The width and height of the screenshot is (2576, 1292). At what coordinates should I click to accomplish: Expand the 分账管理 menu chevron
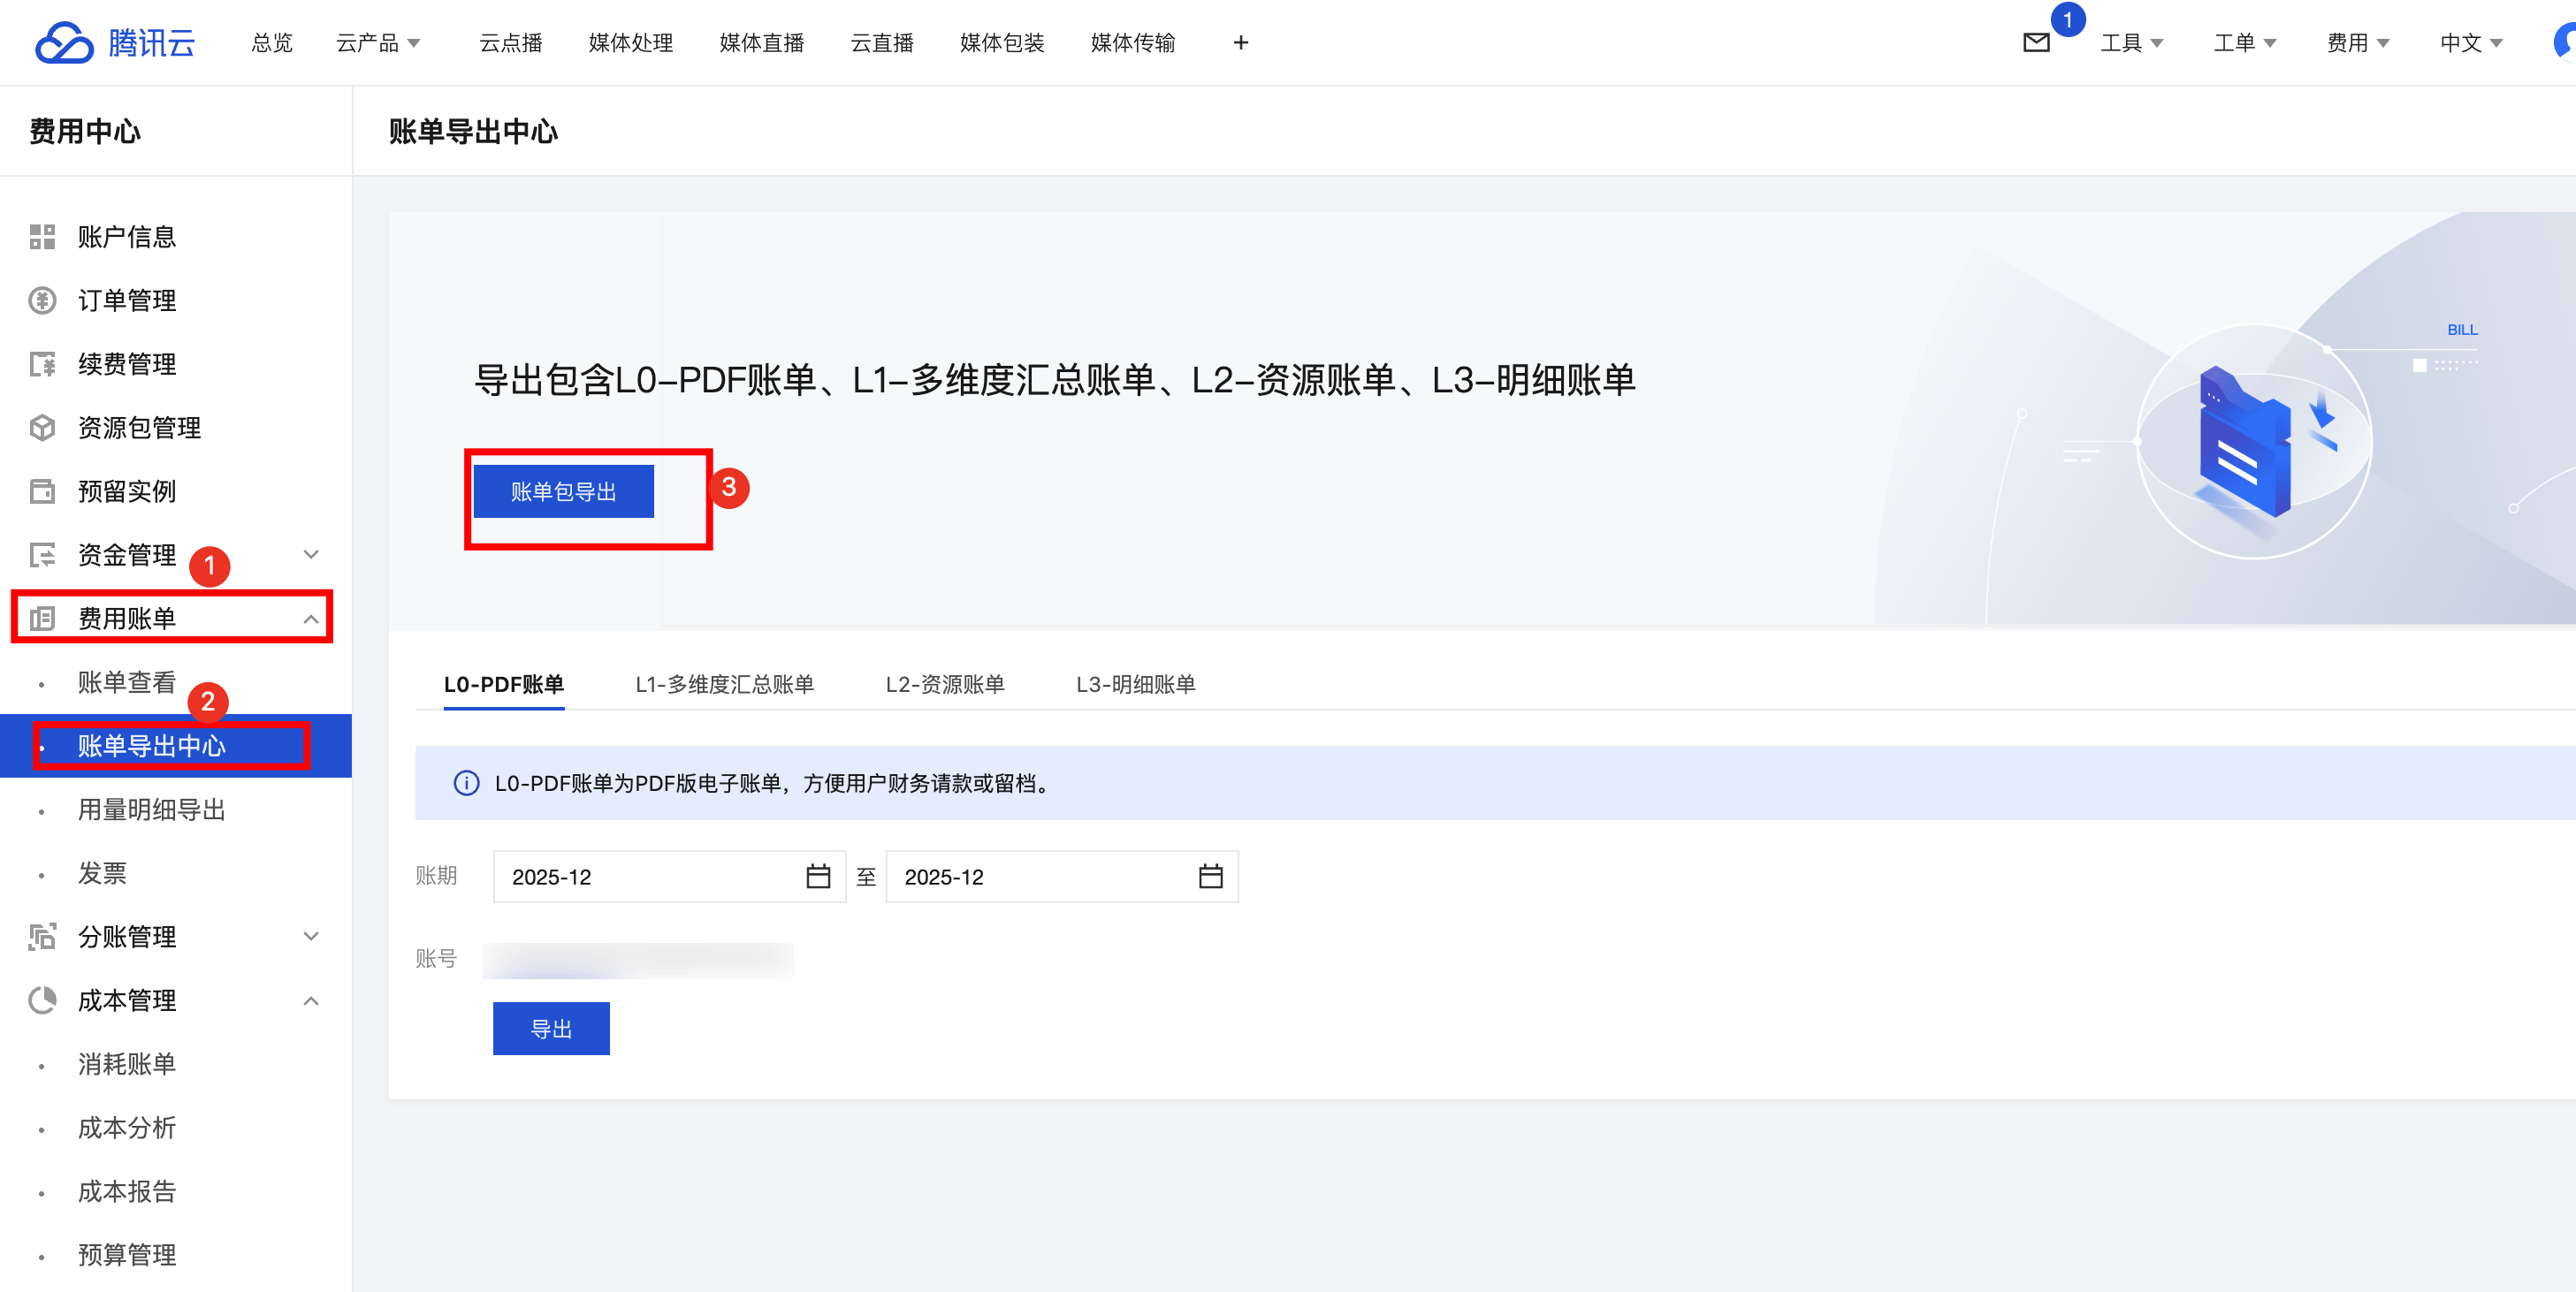(311, 937)
